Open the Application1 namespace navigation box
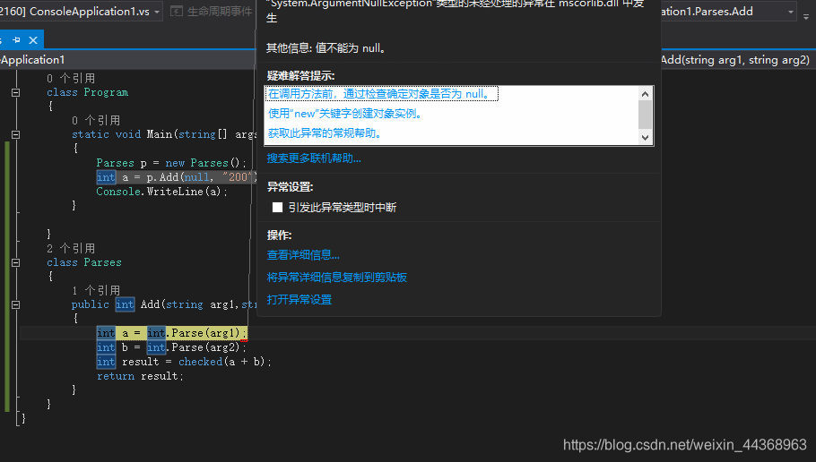 coord(127,60)
